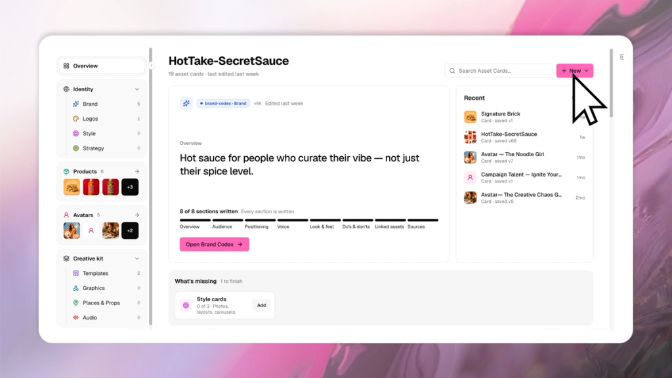Open recent Avatar— The Creative Chaos card
The image size is (672, 378).
click(524, 198)
